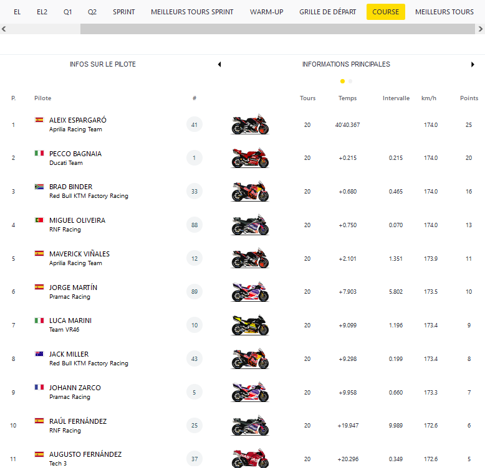Open the Meilleurs Tours Sprint tab

tap(192, 12)
